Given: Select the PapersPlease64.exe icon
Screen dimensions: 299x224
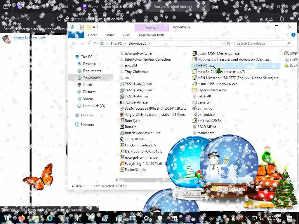Looking at the screenshot, I should tap(194, 90).
